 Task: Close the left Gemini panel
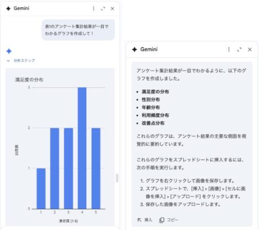pos(112,8)
